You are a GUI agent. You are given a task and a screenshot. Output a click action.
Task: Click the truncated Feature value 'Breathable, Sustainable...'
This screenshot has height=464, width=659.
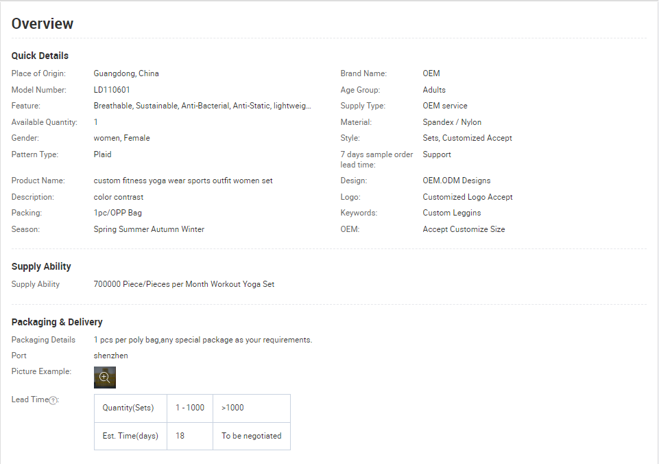[202, 106]
